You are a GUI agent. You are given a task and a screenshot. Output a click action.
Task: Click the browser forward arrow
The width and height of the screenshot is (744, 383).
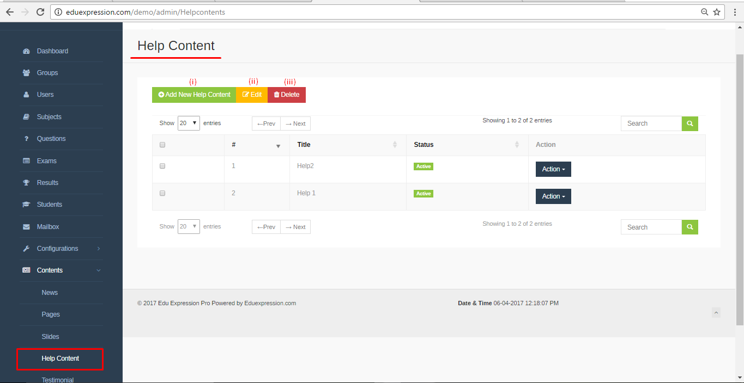click(x=25, y=12)
